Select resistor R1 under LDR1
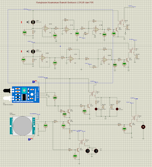 33,32
